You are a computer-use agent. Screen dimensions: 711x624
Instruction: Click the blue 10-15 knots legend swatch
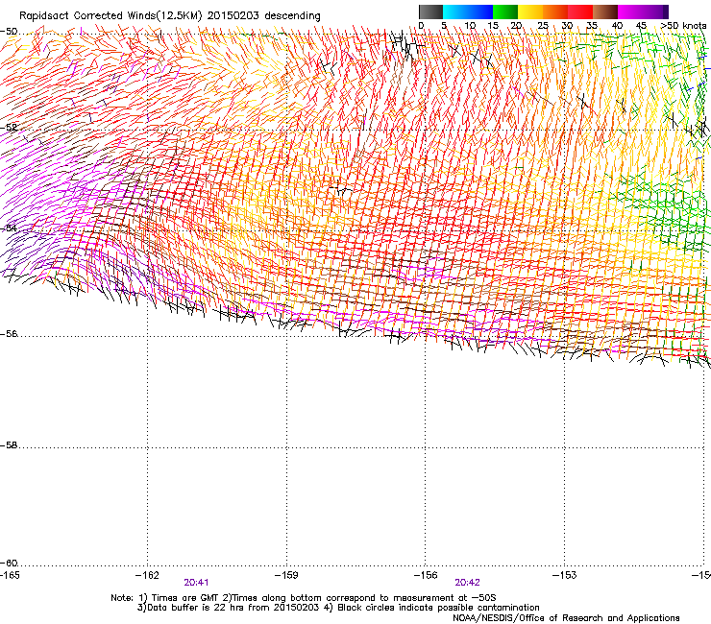coord(480,12)
